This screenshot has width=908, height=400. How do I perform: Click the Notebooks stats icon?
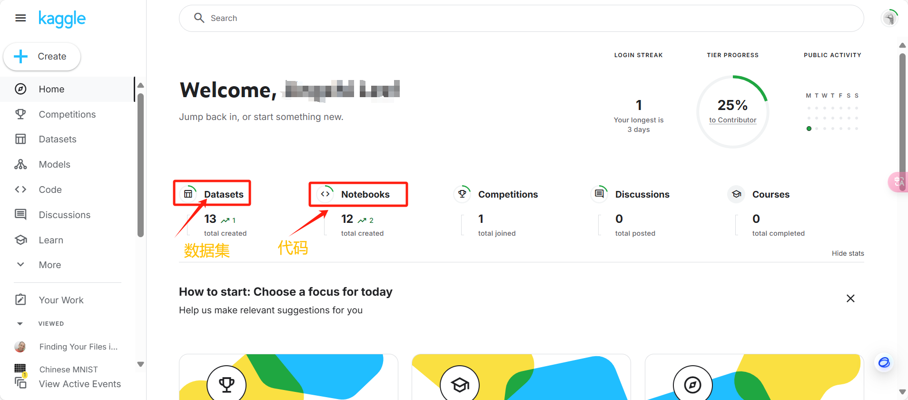click(x=325, y=194)
